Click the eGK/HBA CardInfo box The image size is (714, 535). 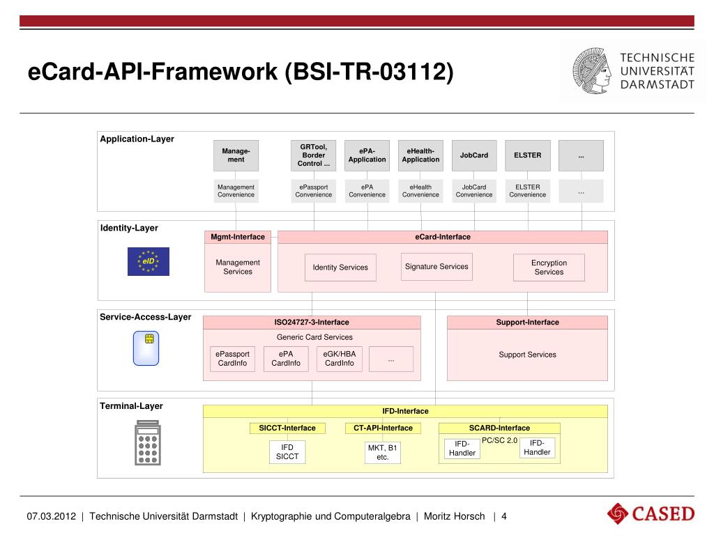pos(340,359)
